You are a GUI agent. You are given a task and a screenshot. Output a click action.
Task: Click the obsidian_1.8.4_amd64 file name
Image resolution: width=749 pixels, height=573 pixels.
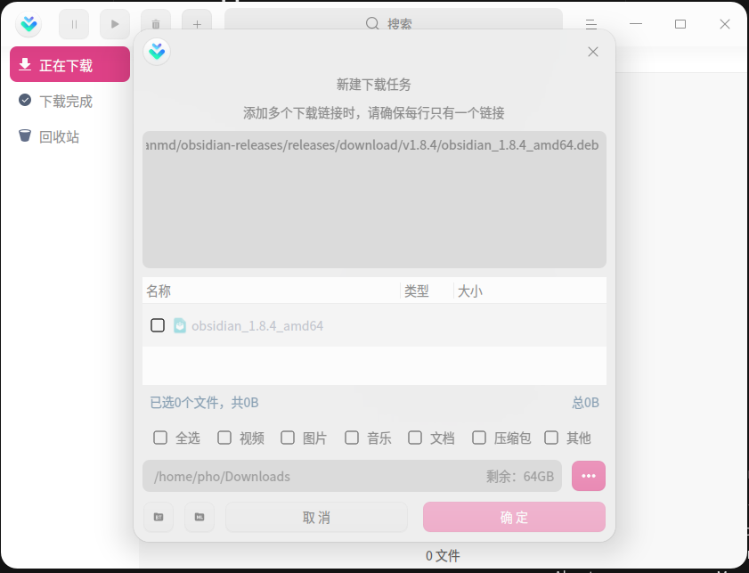pyautogui.click(x=257, y=326)
